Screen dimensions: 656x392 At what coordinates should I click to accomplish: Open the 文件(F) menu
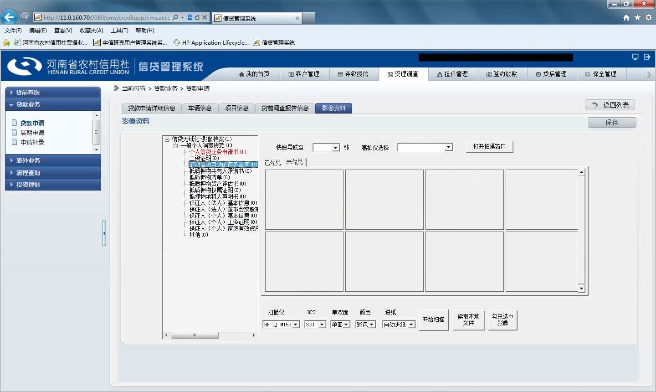tap(13, 31)
